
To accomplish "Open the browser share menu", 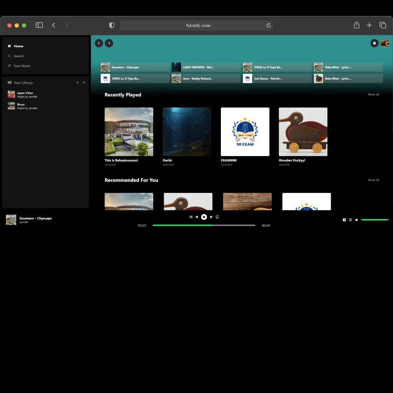I will coord(356,25).
